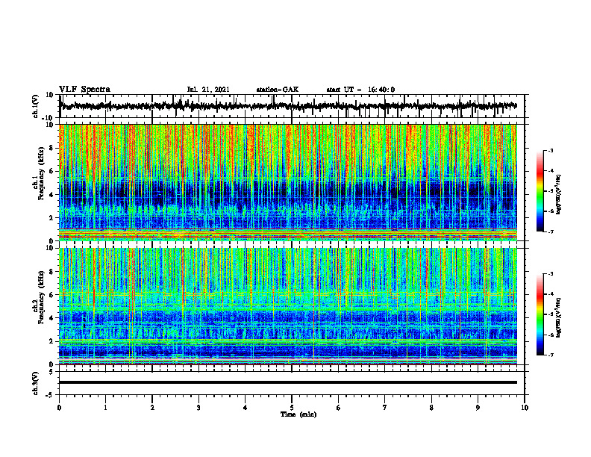The height and width of the screenshot is (457, 591).
Task: Click the "VLF Spectra" plot title
Action: click(x=84, y=90)
